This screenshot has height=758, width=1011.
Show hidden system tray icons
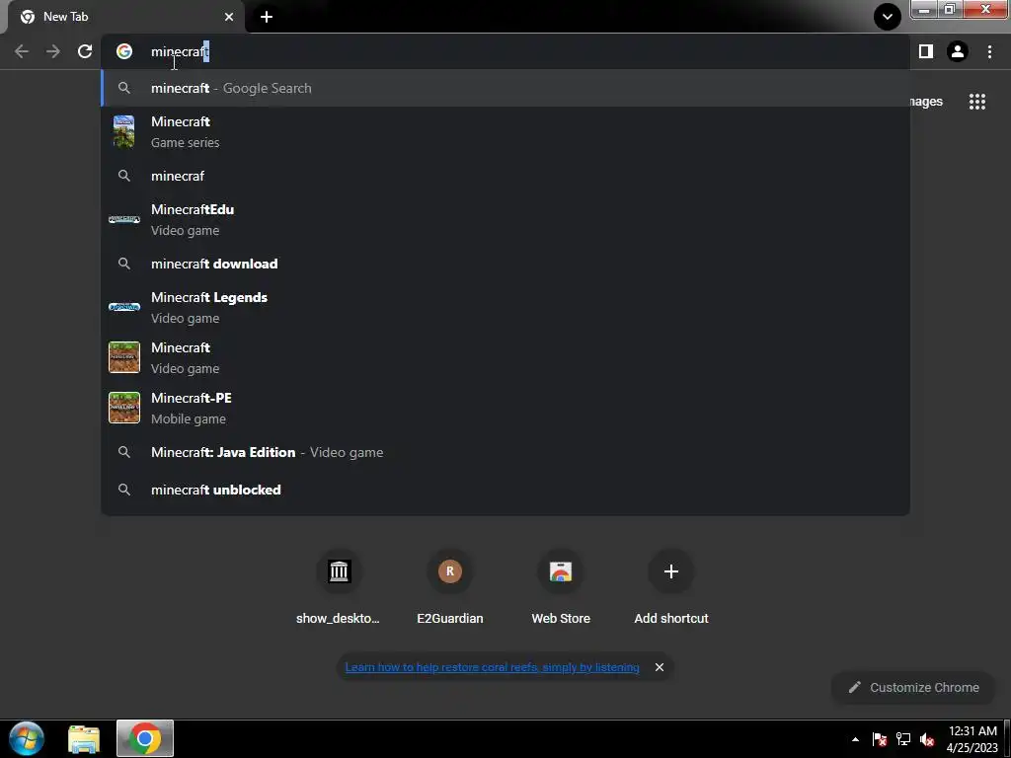point(855,739)
